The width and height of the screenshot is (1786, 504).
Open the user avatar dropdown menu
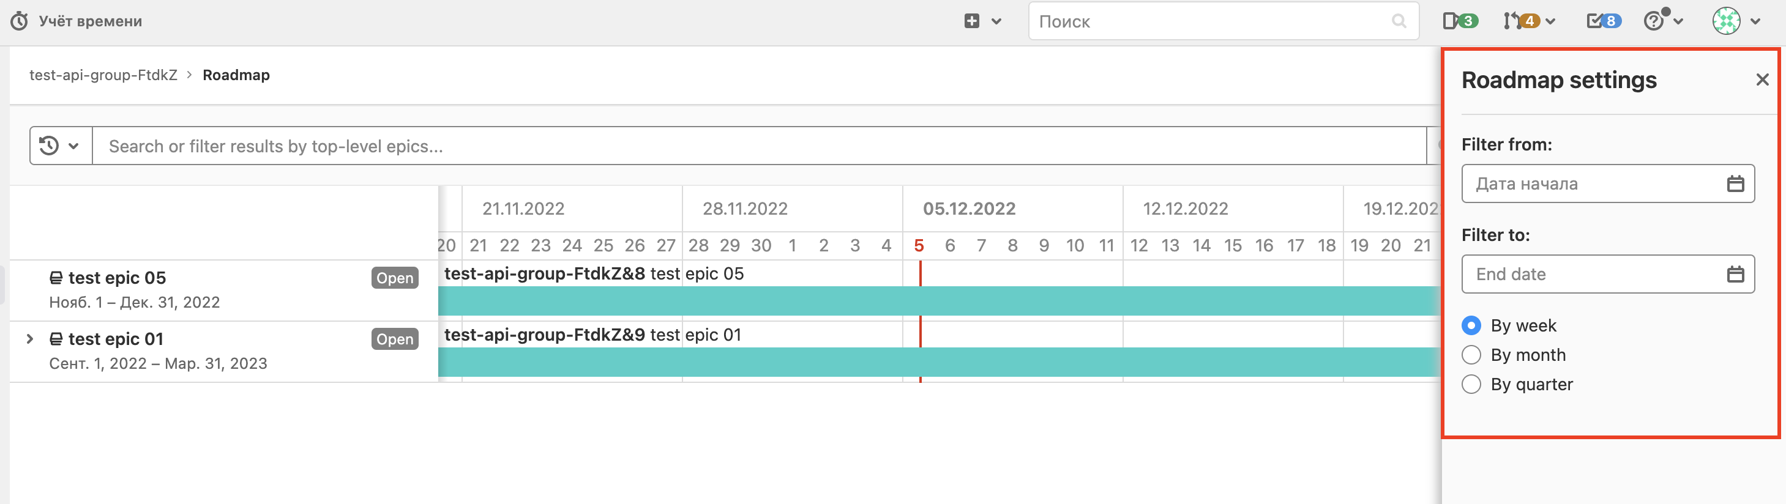pyautogui.click(x=1735, y=21)
